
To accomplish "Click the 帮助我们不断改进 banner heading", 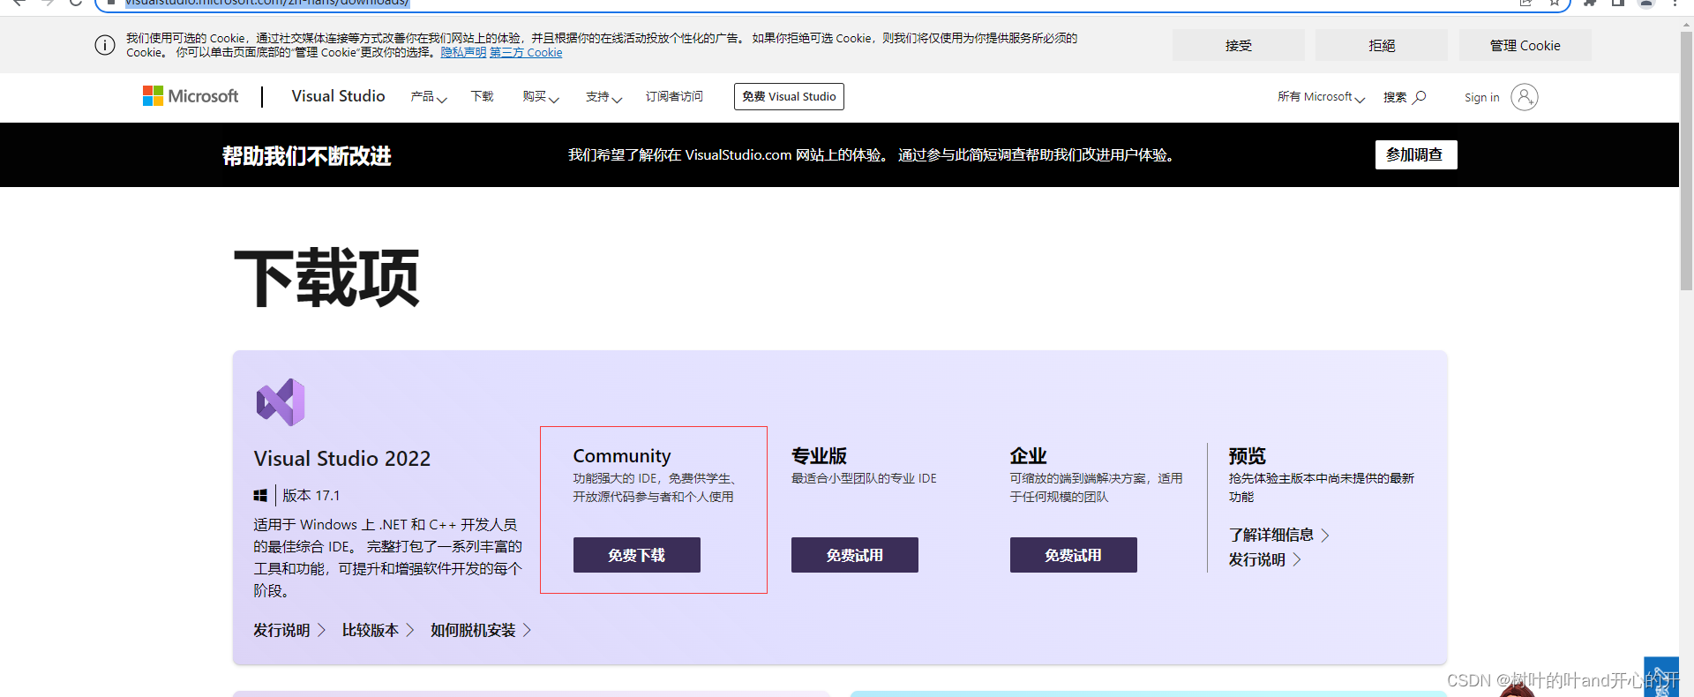I will click(307, 156).
